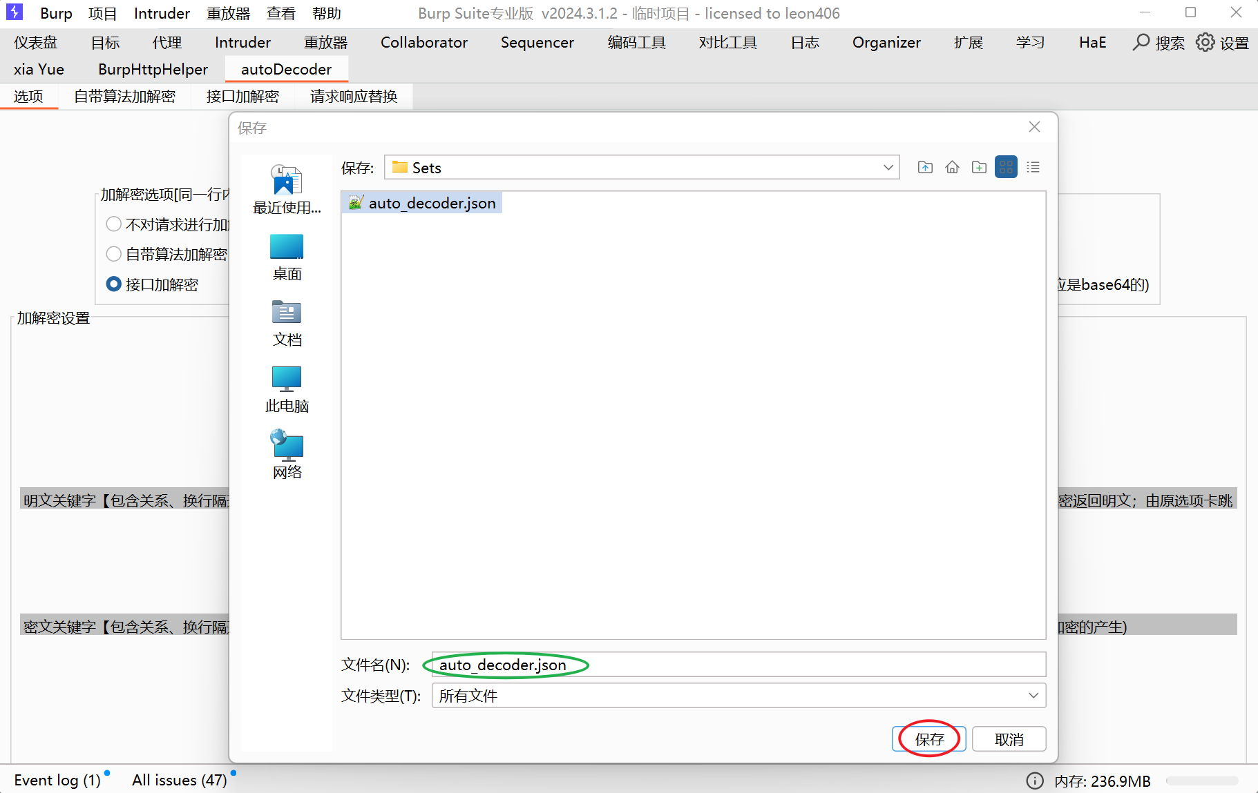The height and width of the screenshot is (793, 1258).
Task: Go up one folder level in save dialog
Action: coord(925,168)
